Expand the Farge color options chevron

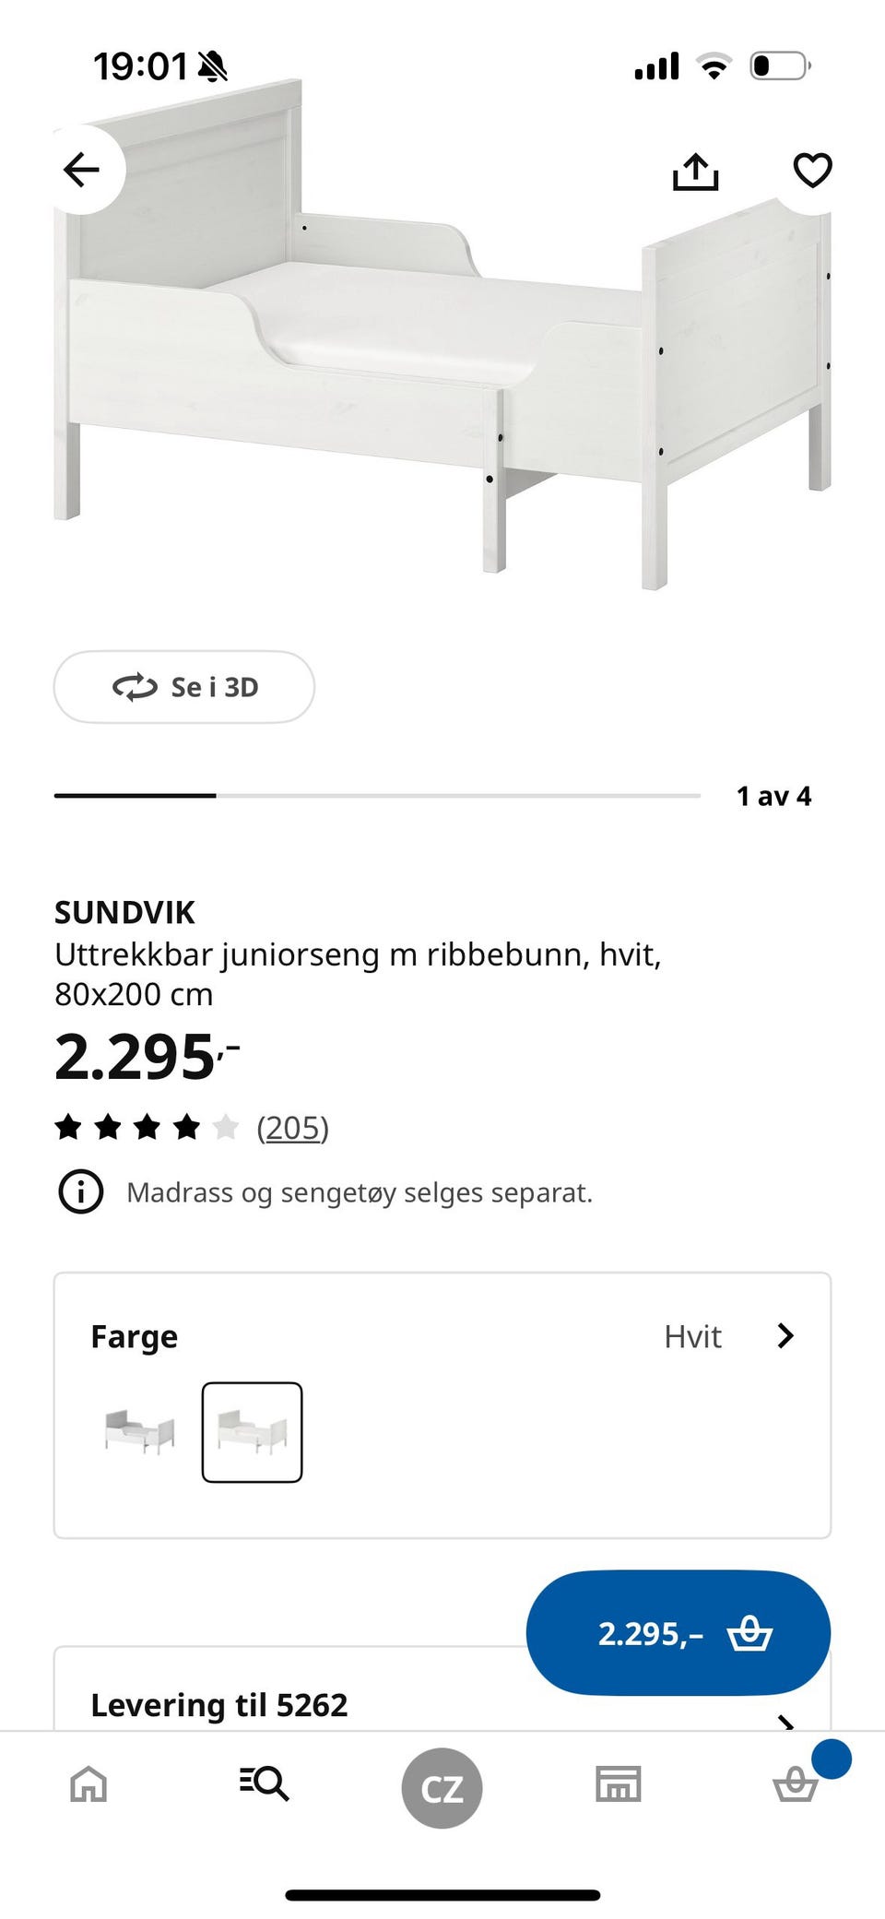pyautogui.click(x=785, y=1336)
